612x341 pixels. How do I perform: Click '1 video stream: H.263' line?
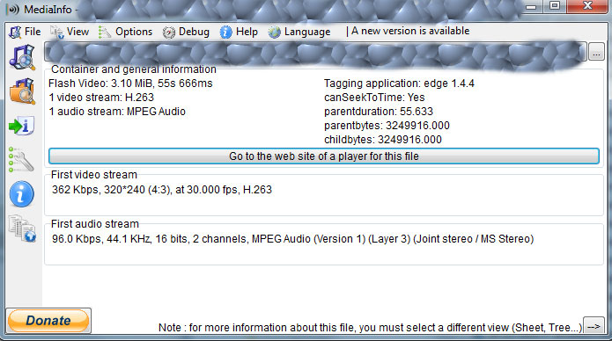[x=101, y=98]
